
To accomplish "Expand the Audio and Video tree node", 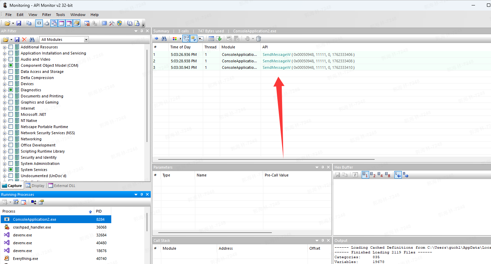I will click(x=5, y=59).
